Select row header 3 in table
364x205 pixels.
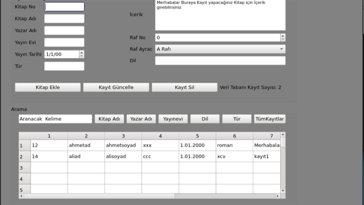click(24, 168)
